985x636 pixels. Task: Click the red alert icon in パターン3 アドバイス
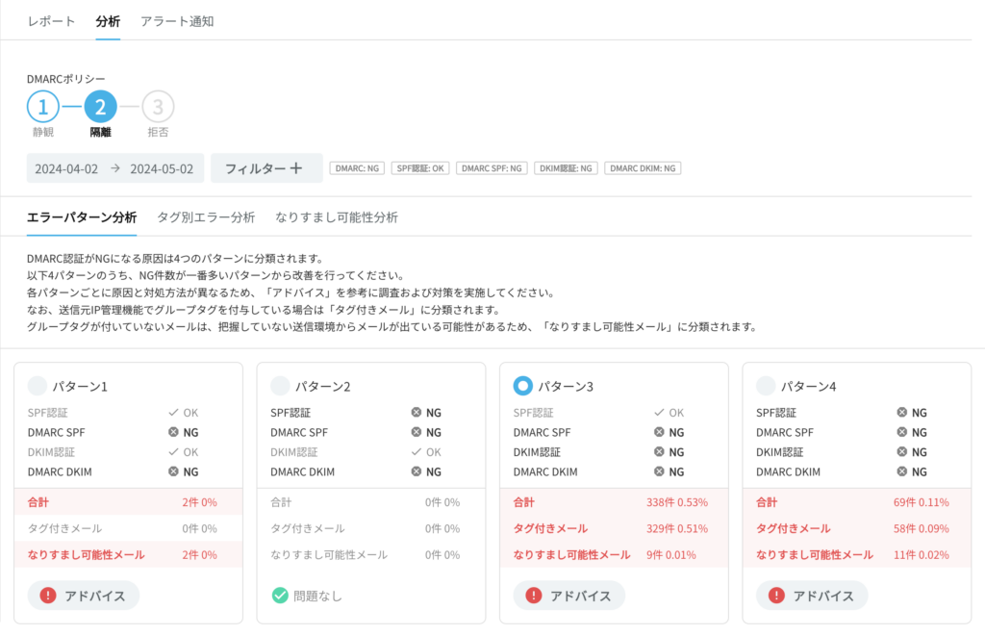[533, 596]
